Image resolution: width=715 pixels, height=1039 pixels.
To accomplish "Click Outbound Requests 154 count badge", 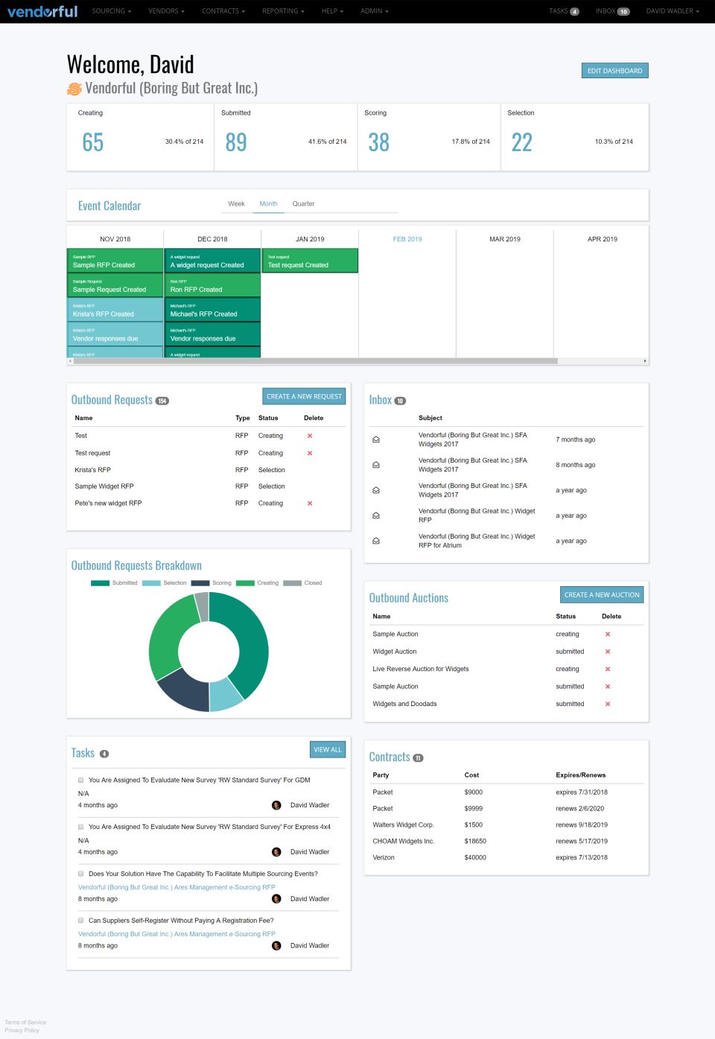I will tap(162, 401).
